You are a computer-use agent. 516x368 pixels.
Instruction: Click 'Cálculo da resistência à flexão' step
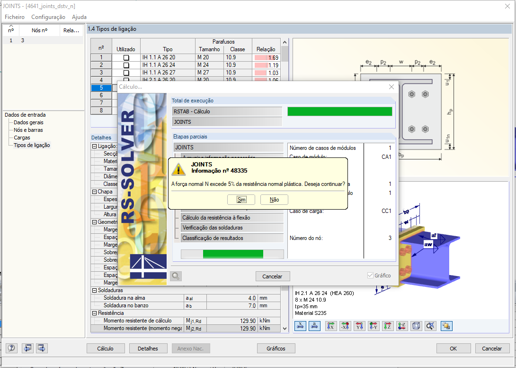tap(232, 218)
